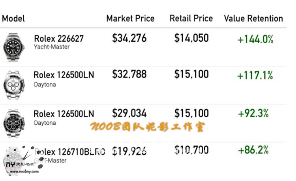The image size is (296, 181).
Task: Click the +86.2% value retention figure
Action: [253, 150]
